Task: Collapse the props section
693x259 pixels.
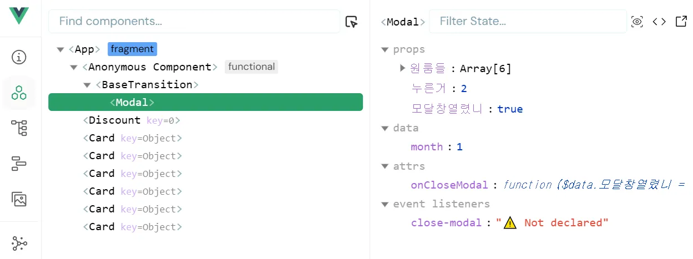Action: (385, 50)
